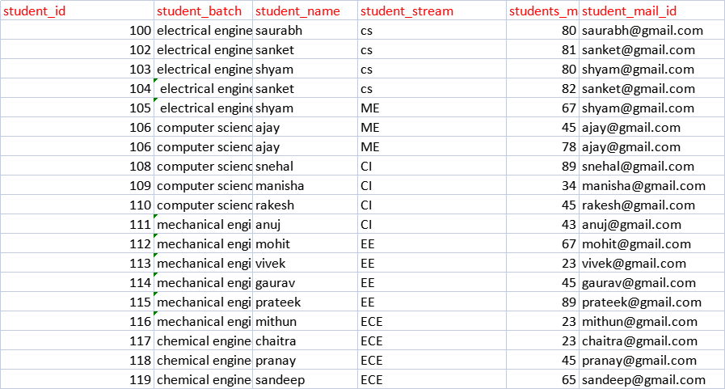Select email saurabh@gmail.com
The height and width of the screenshot is (389, 725).
coord(652,30)
